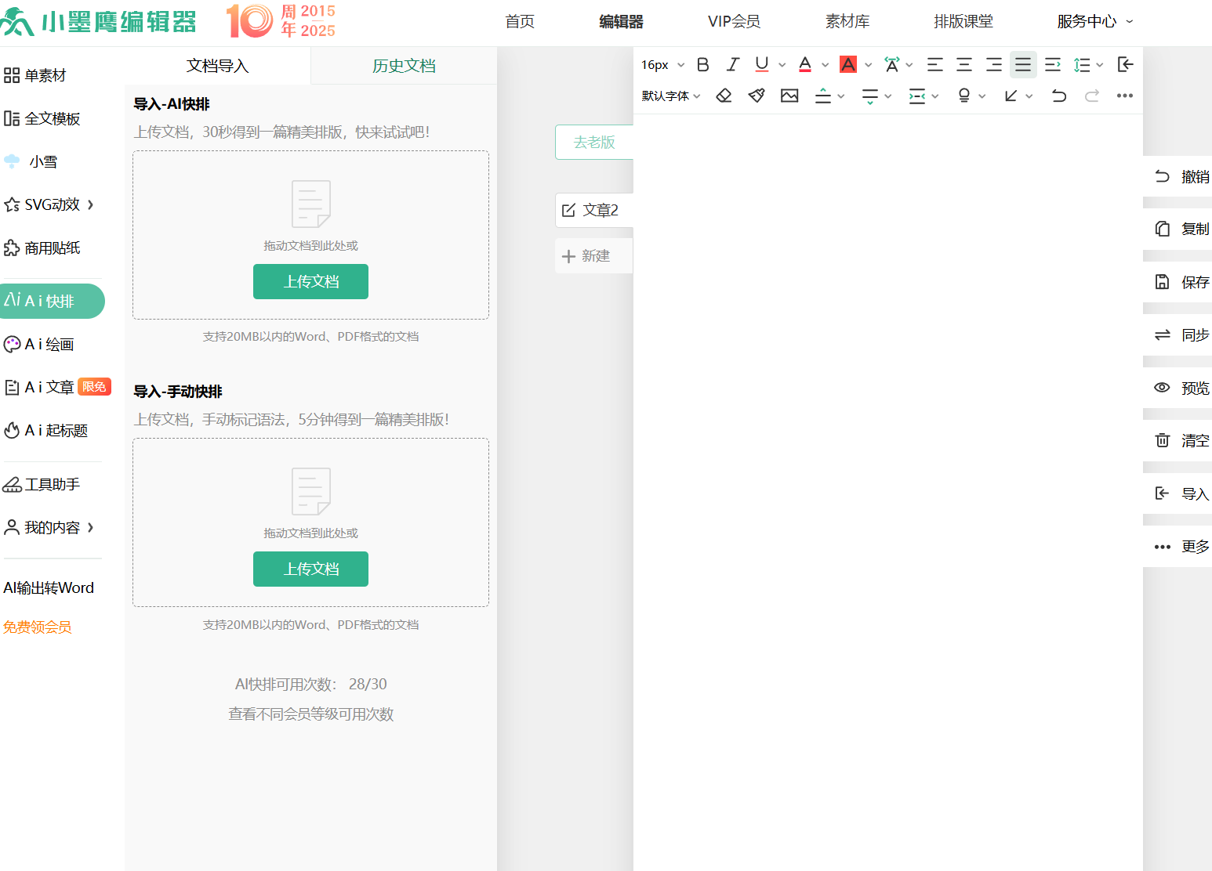Click 上传文档 under AI快排 import
1212x871 pixels.
tap(310, 281)
